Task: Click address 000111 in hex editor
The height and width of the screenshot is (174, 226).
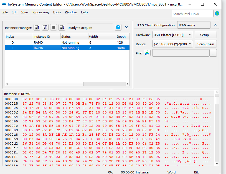Action: point(11,157)
